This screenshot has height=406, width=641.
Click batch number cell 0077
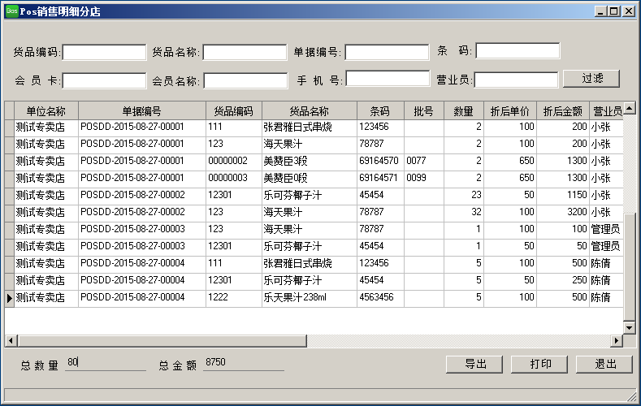[x=424, y=161]
